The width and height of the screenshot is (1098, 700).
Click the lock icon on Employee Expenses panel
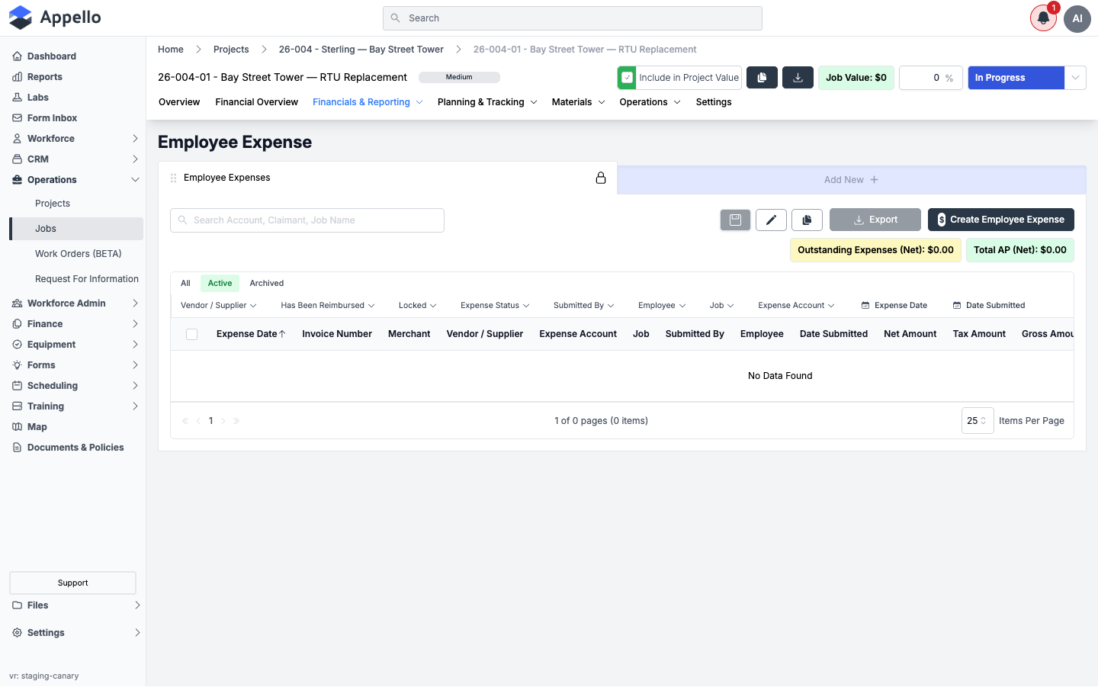click(x=601, y=178)
